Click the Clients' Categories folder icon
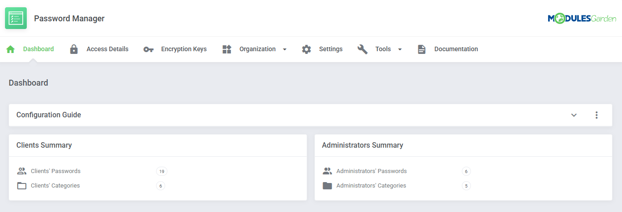 (22, 186)
